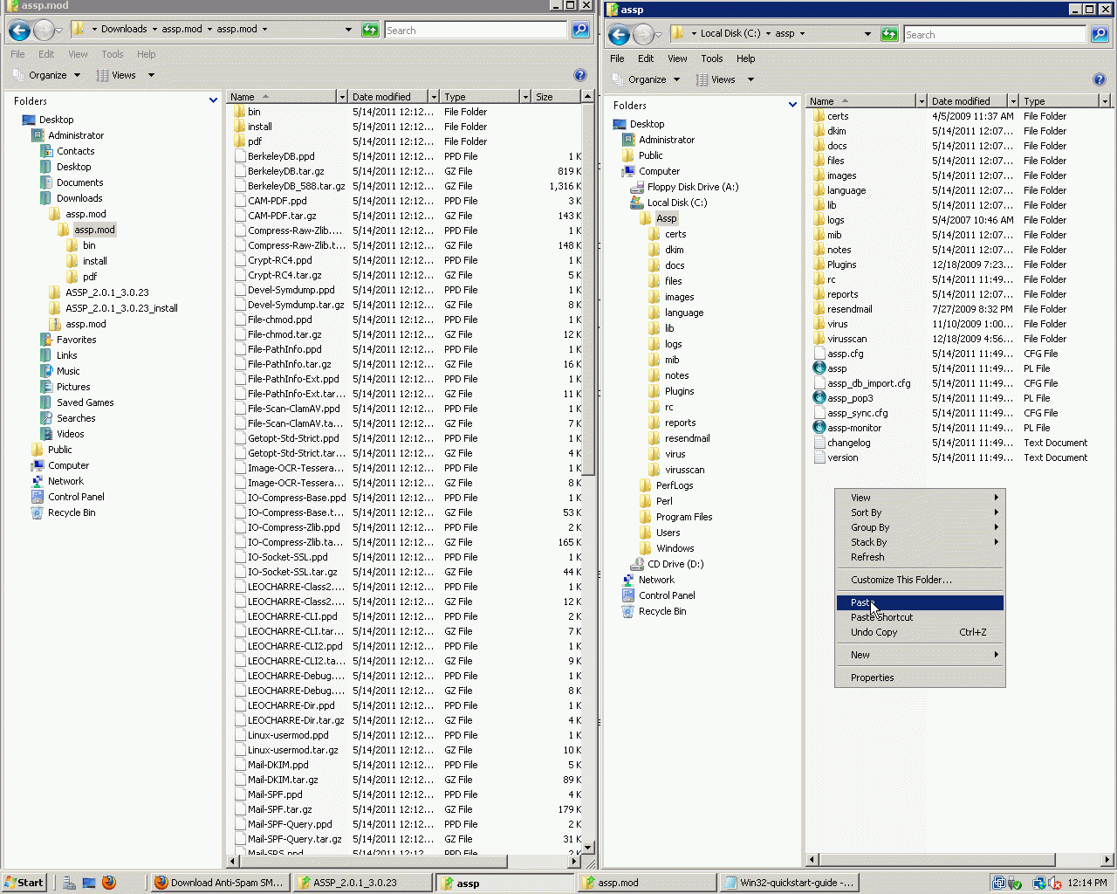Click Undo Copy in context menu
Image resolution: width=1117 pixels, height=894 pixels.
coord(920,632)
